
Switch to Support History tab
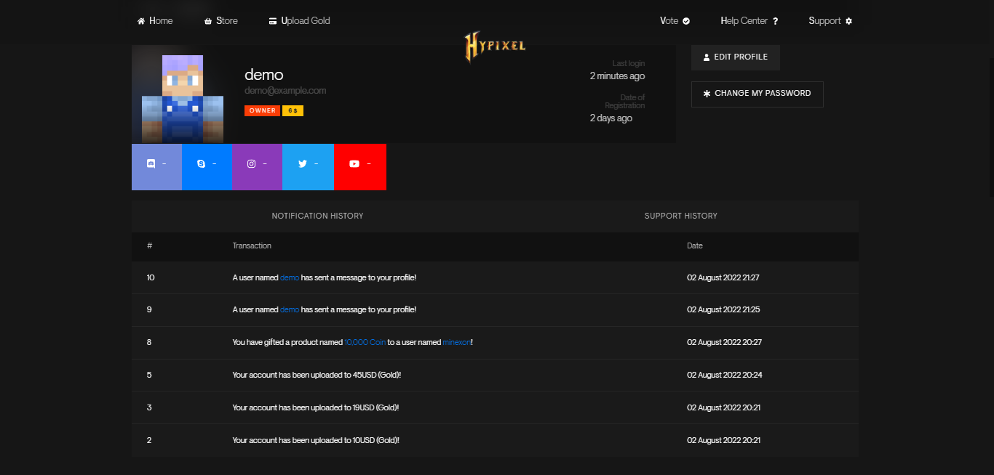[681, 216]
